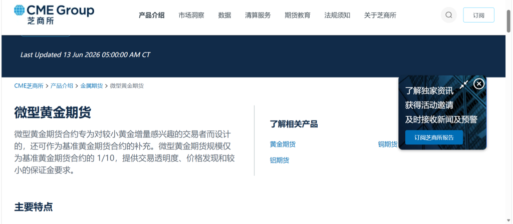Click the 了解独家资讯 popup text
The image size is (513, 224).
(429, 91)
